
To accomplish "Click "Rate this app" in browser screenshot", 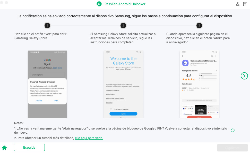I will [187, 84].
